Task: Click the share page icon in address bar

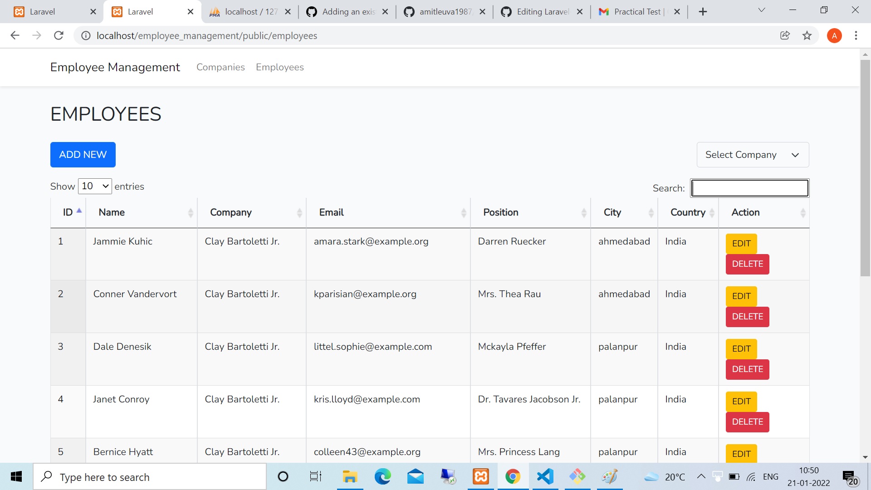Action: (x=785, y=35)
